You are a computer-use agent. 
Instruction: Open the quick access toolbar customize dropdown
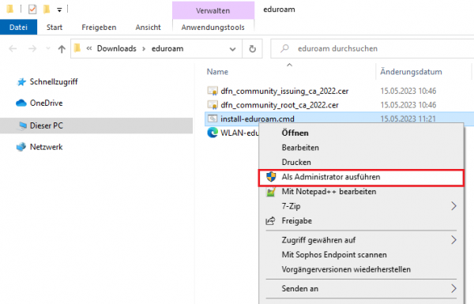coord(59,10)
